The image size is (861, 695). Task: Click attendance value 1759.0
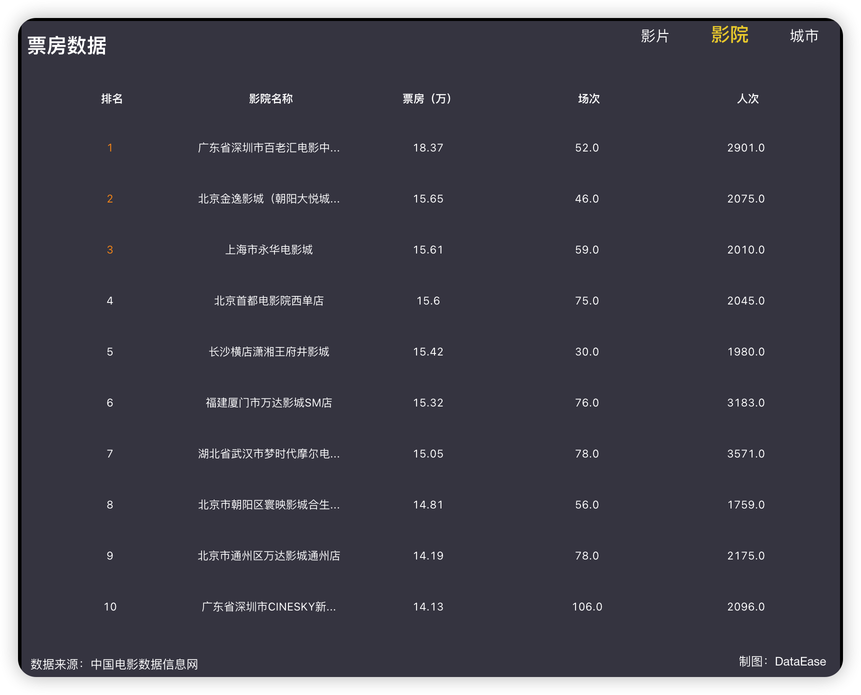(x=746, y=505)
